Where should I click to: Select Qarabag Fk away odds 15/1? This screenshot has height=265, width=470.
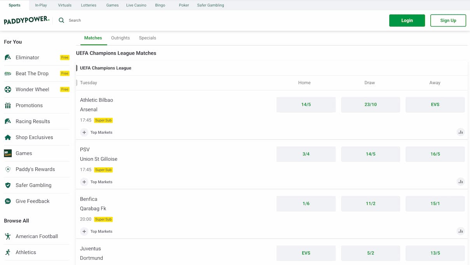(x=435, y=204)
